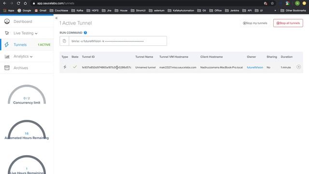Click the Stop all tunnels button
309x174 pixels.
point(288,23)
